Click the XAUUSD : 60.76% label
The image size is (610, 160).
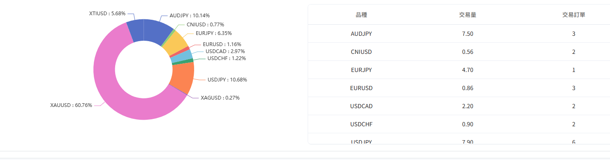(71, 105)
